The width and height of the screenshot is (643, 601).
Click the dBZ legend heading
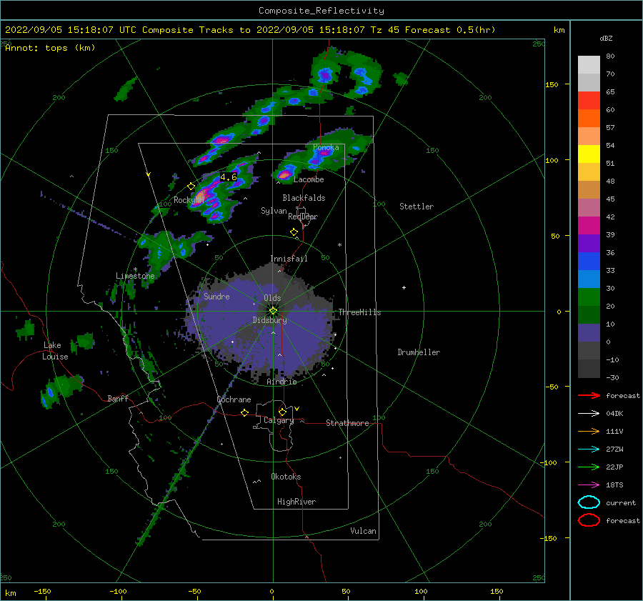coord(606,39)
